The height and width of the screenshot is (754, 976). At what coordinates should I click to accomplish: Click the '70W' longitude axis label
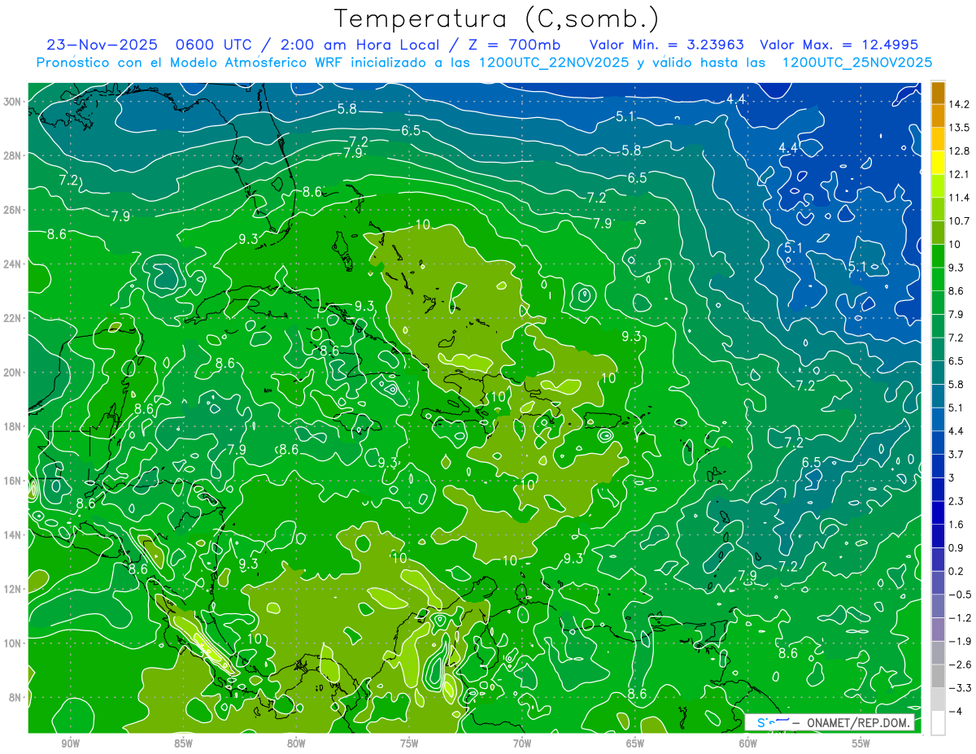522,744
